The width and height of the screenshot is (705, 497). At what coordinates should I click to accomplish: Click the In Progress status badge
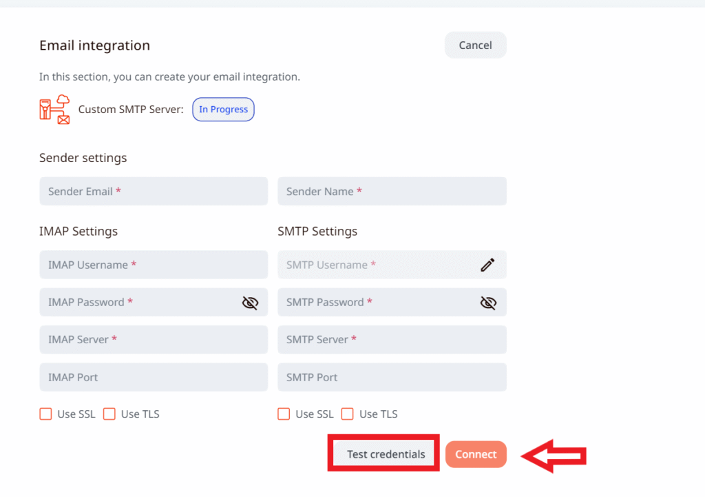(223, 110)
